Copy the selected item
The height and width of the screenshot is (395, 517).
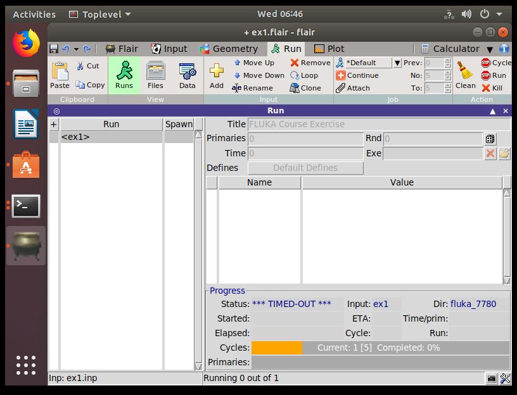pyautogui.click(x=90, y=85)
